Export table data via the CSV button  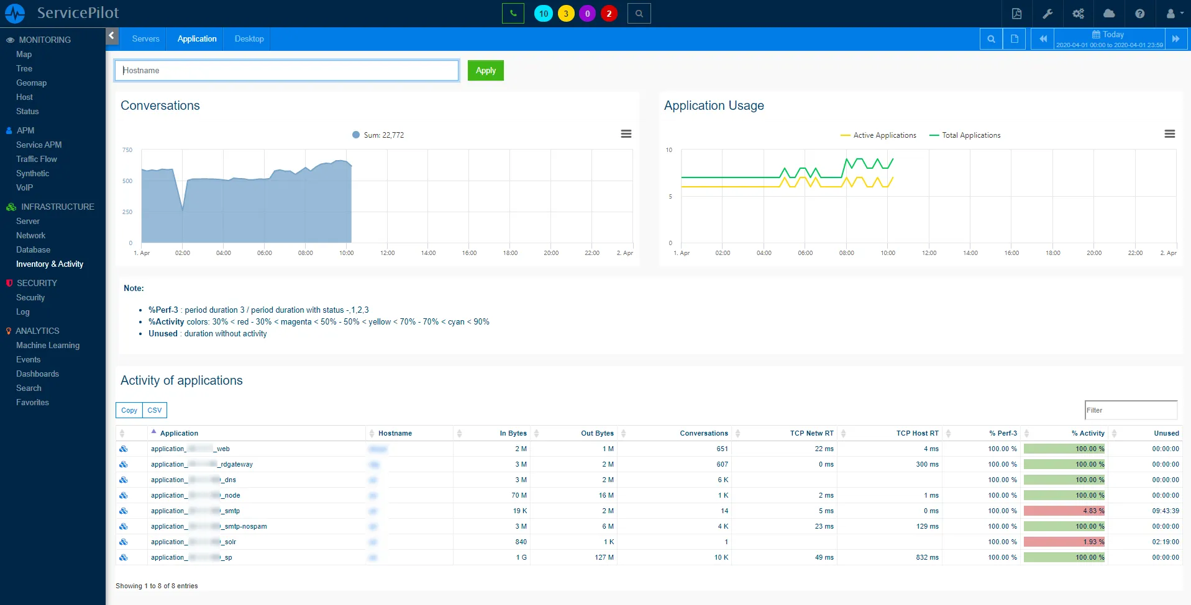coord(154,410)
